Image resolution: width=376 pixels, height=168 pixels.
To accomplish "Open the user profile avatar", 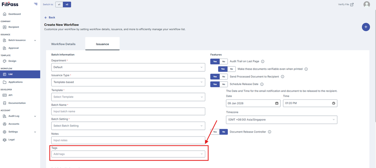I will 366,4.
